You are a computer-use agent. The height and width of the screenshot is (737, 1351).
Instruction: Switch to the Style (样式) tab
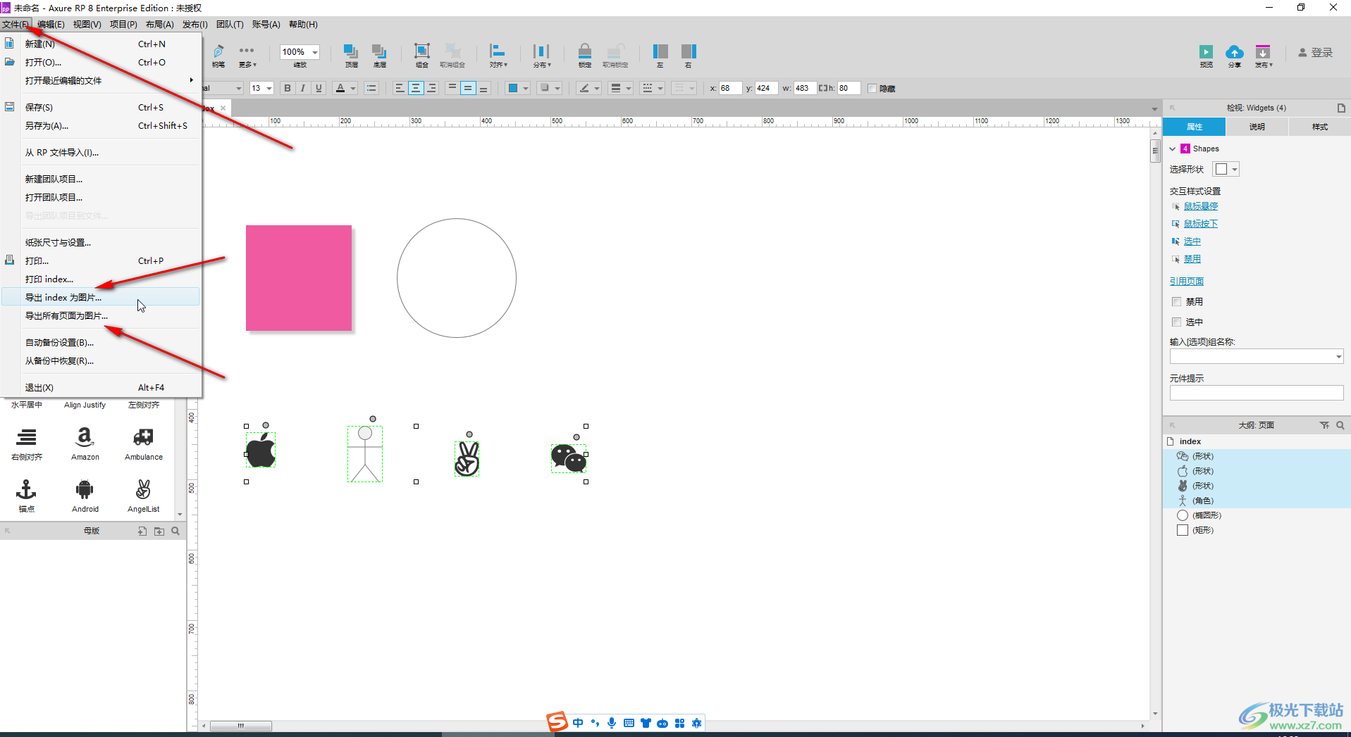[1319, 127]
